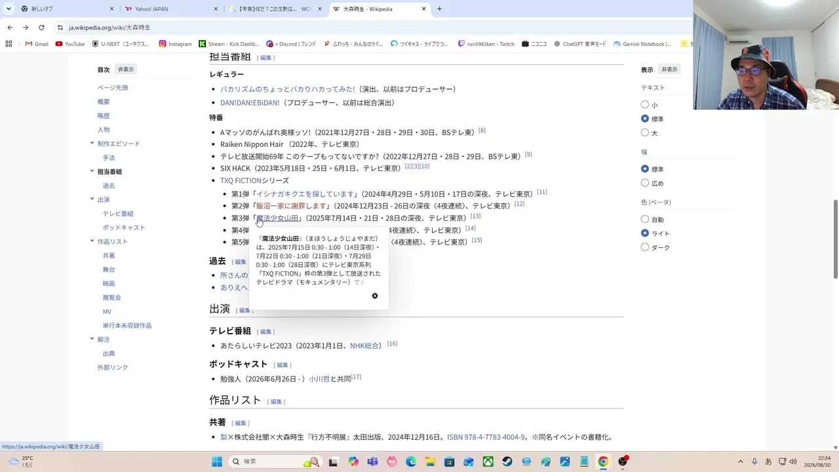Reload the Wikipedia page
The image size is (839, 472).
41,28
